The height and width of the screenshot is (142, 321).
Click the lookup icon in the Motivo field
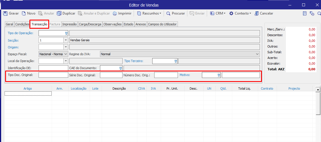point(219,75)
